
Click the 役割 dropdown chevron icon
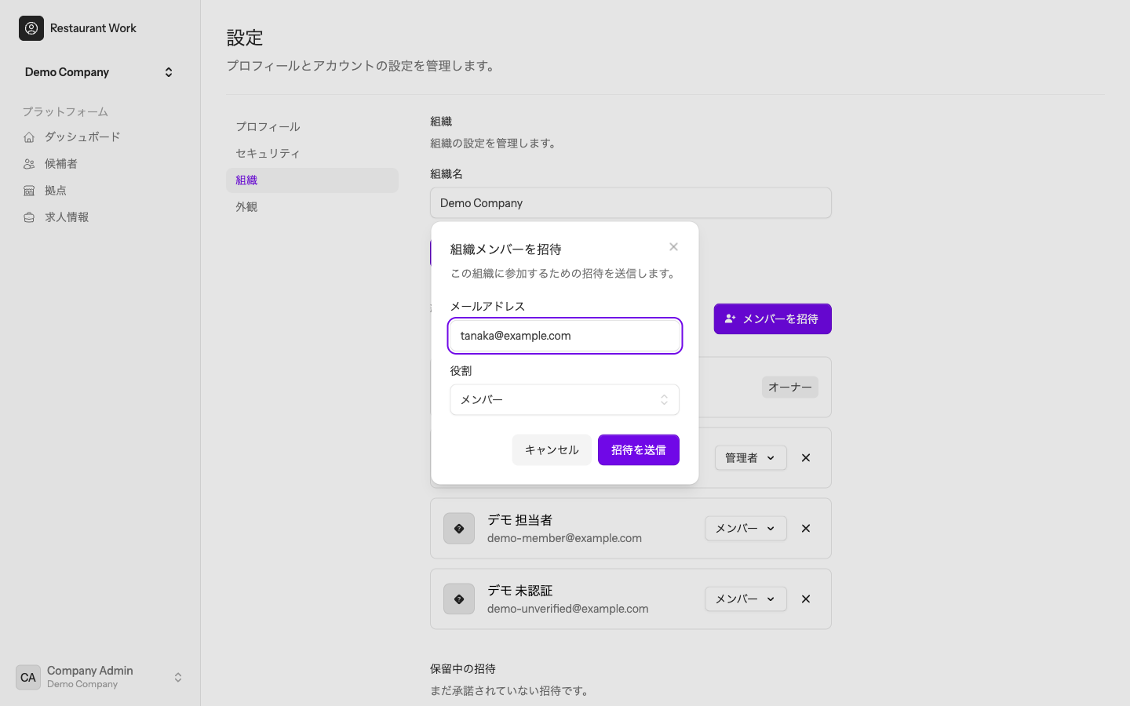click(664, 400)
